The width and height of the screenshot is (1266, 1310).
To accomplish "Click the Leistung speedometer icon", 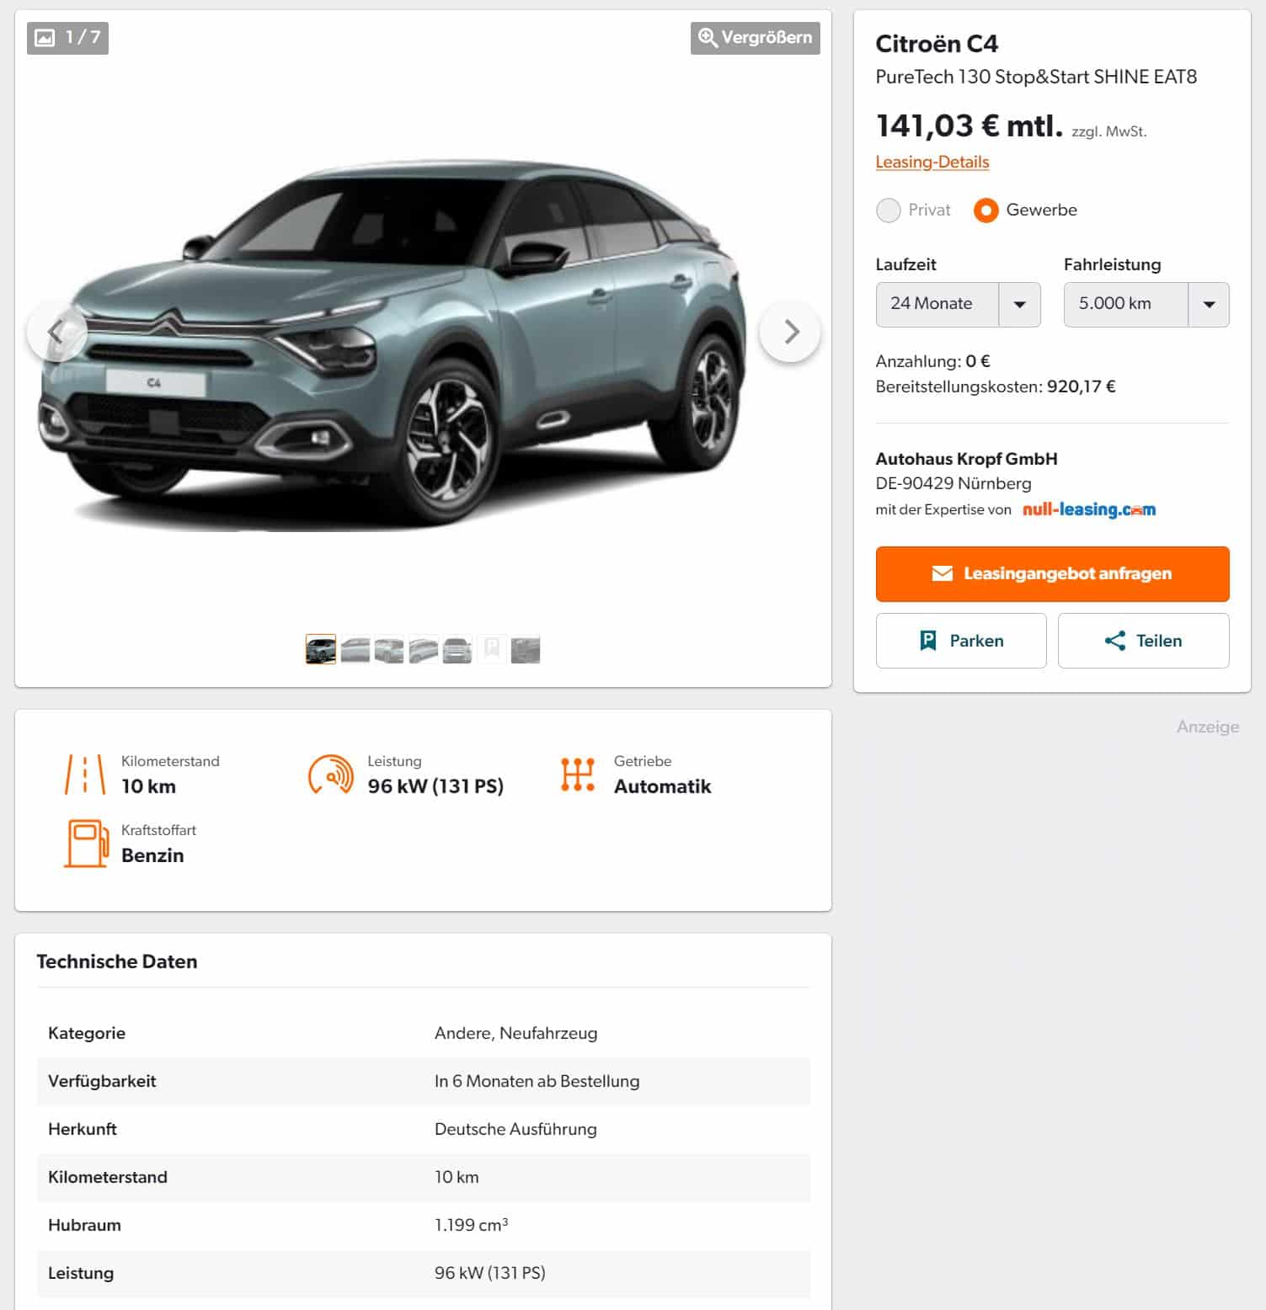I will (331, 775).
